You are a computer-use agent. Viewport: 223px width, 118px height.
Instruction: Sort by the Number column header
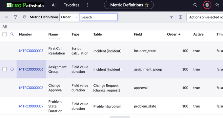coord(26,34)
